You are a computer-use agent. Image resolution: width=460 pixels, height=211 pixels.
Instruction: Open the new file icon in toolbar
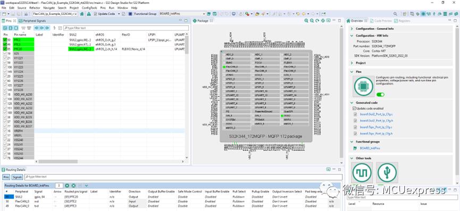coord(4,14)
